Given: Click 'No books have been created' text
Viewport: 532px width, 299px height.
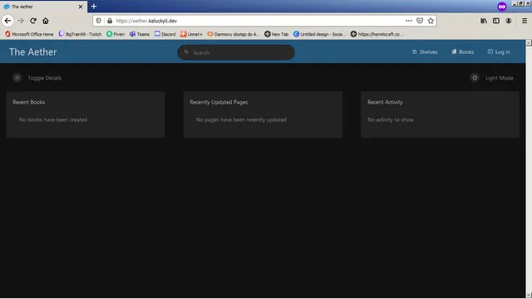Looking at the screenshot, I should pyautogui.click(x=53, y=120).
